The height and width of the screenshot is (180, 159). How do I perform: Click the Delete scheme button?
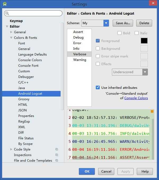[x=144, y=23]
